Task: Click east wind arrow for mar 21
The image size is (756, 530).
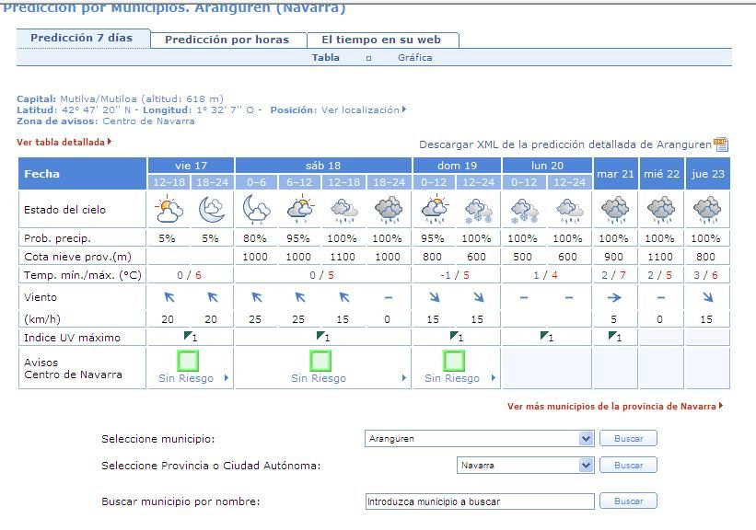Action: click(614, 298)
